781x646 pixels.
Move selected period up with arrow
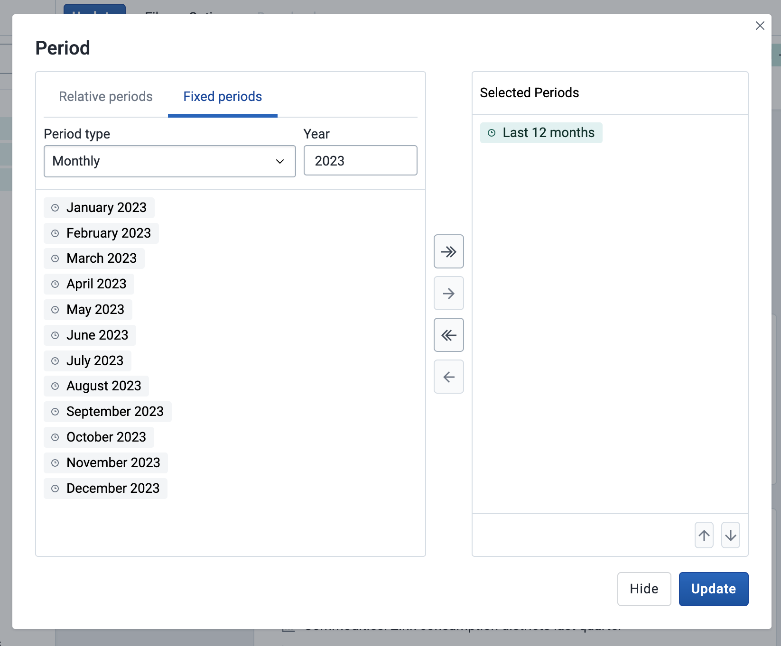pos(704,535)
